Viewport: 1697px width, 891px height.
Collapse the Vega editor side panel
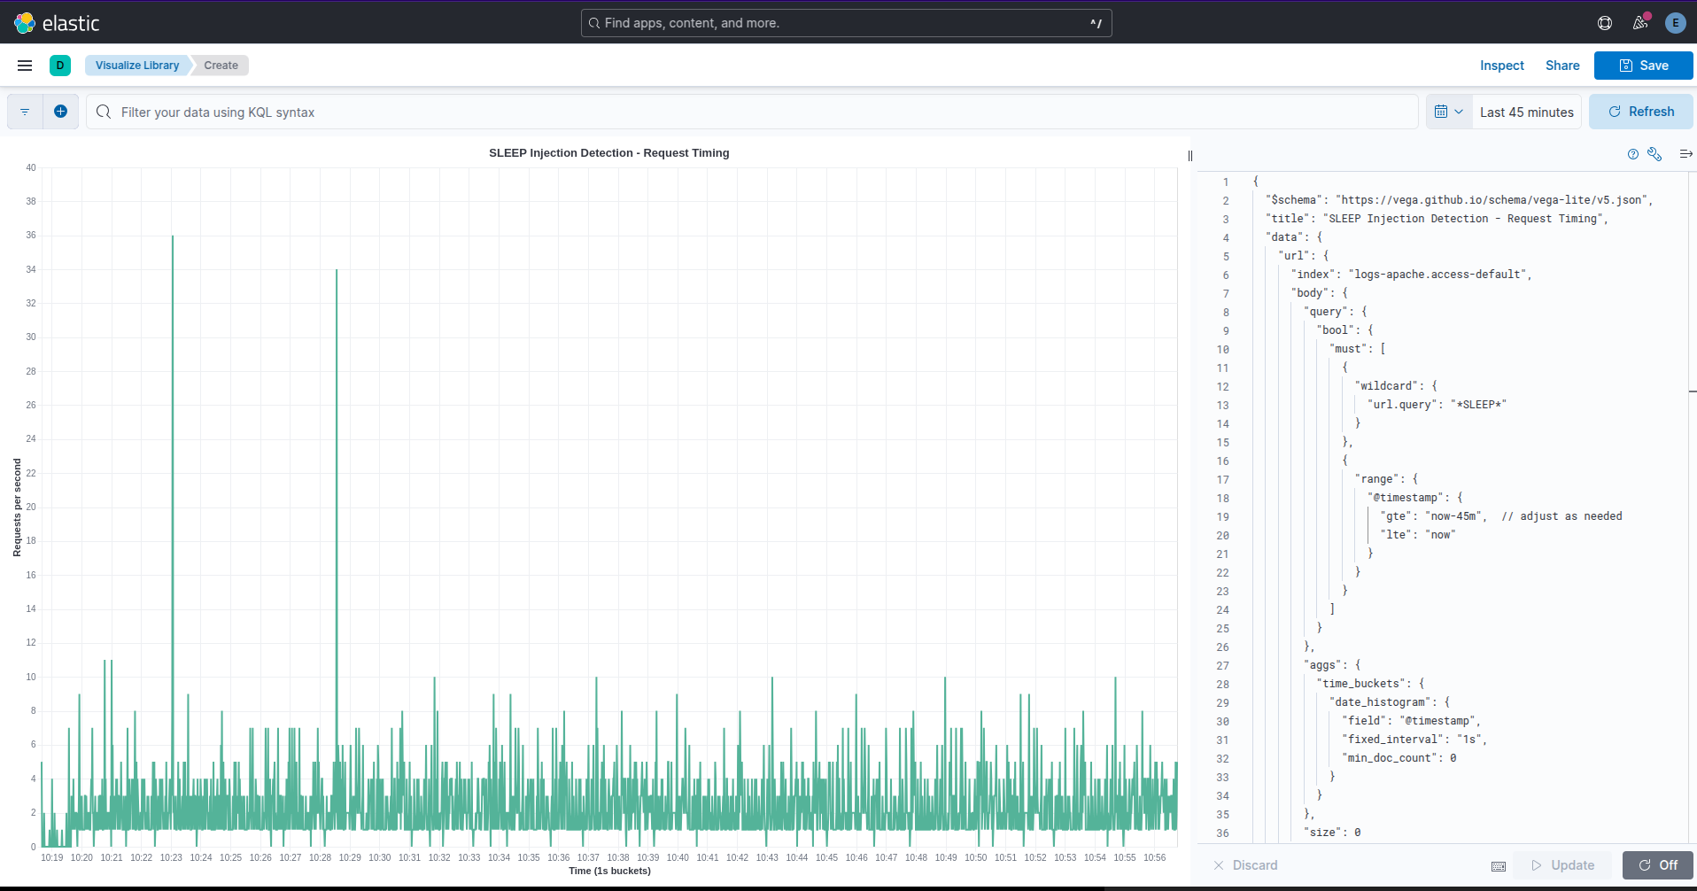point(1685,154)
